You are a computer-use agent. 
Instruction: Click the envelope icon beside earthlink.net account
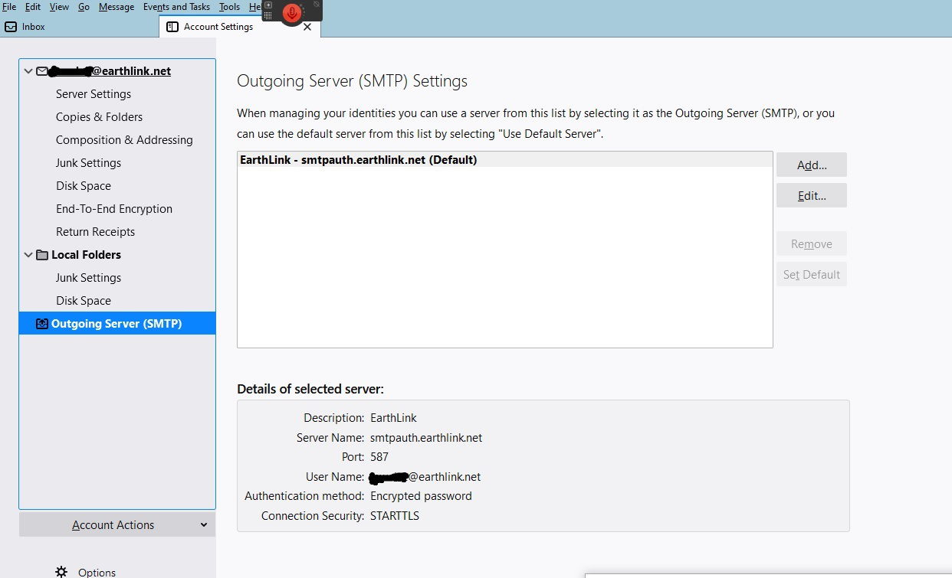click(42, 71)
